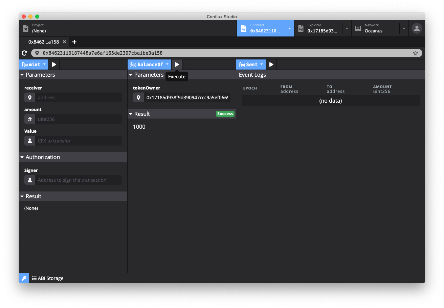Select the 1000 result value
This screenshot has width=444, height=308.
(139, 127)
